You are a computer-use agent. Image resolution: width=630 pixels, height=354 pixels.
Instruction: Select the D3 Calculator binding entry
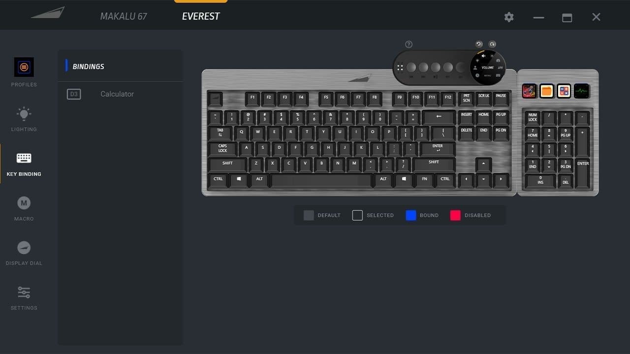[120, 94]
